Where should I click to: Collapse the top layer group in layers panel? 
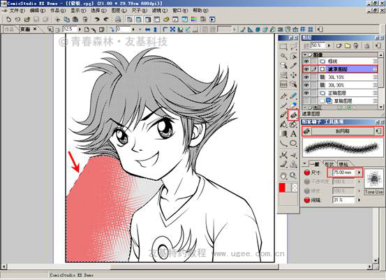[x=306, y=54]
